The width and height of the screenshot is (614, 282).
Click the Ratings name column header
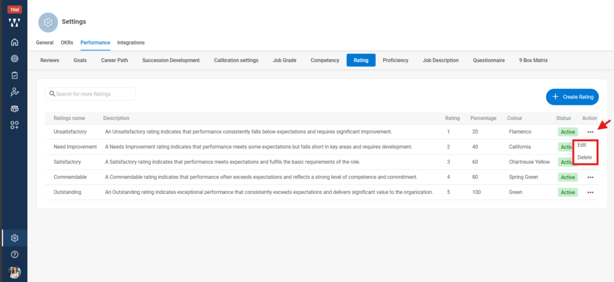click(70, 118)
